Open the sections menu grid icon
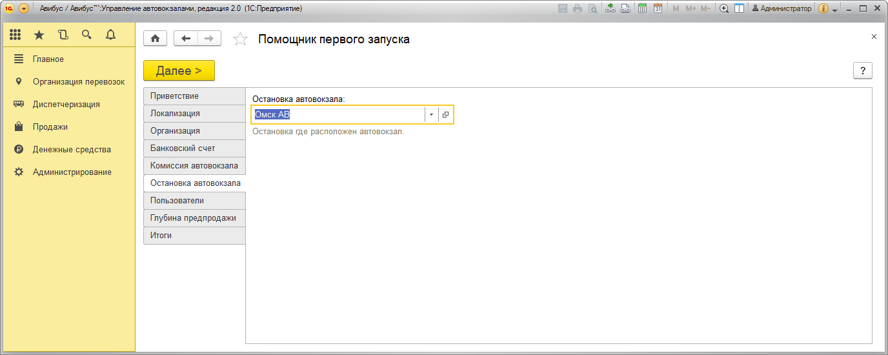This screenshot has height=355, width=888. pos(15,35)
